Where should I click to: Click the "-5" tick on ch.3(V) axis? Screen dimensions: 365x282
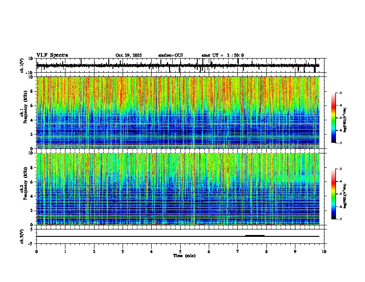pyautogui.click(x=31, y=244)
